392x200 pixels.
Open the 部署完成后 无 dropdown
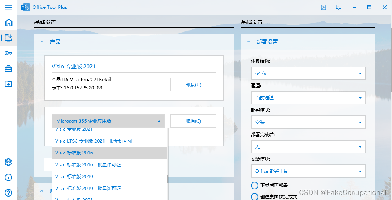308,146
